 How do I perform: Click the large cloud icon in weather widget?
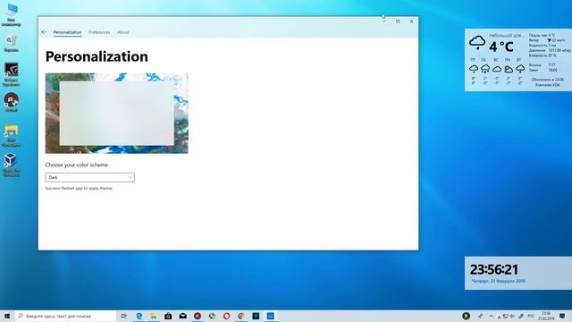476,42
